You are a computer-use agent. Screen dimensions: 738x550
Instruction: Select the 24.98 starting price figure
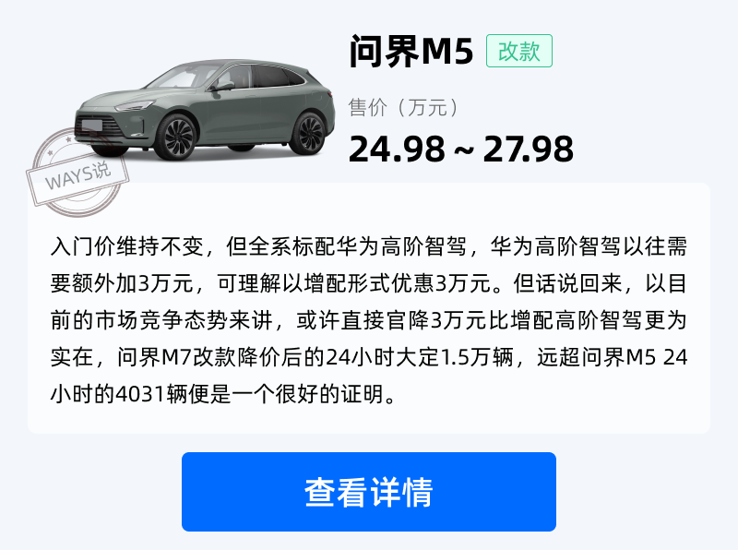coord(397,149)
